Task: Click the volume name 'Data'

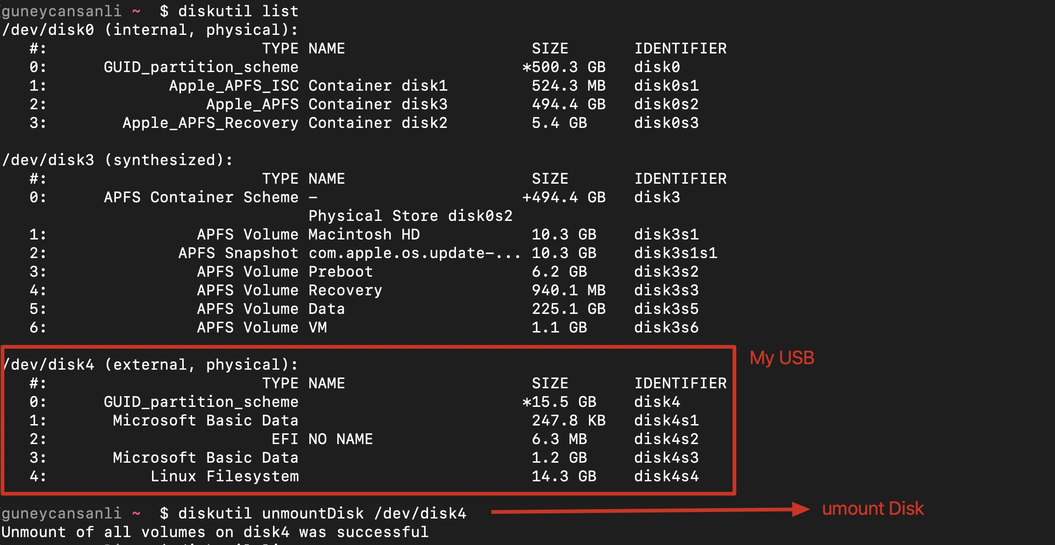Action: click(327, 309)
